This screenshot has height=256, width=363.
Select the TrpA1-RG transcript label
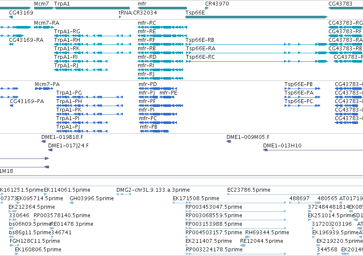(67, 32)
